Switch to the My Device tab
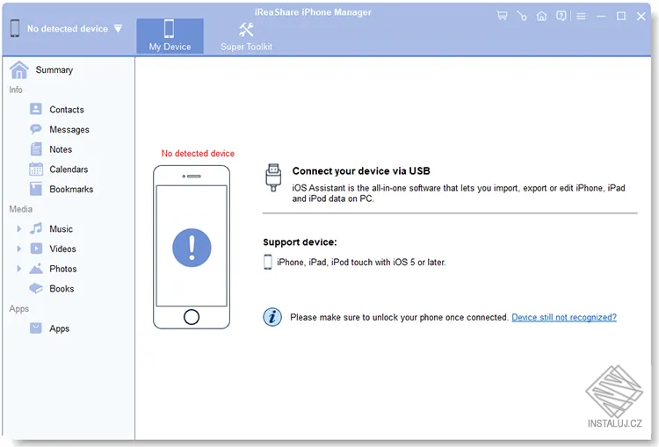This screenshot has height=447, width=659. tap(170, 36)
